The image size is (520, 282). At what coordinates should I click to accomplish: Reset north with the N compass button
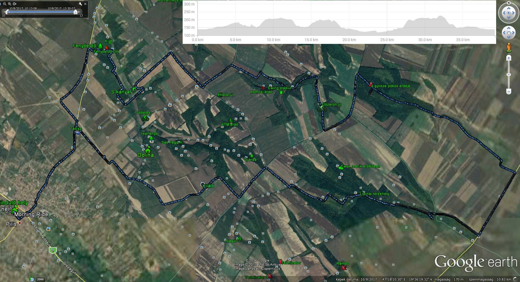coord(508,3)
